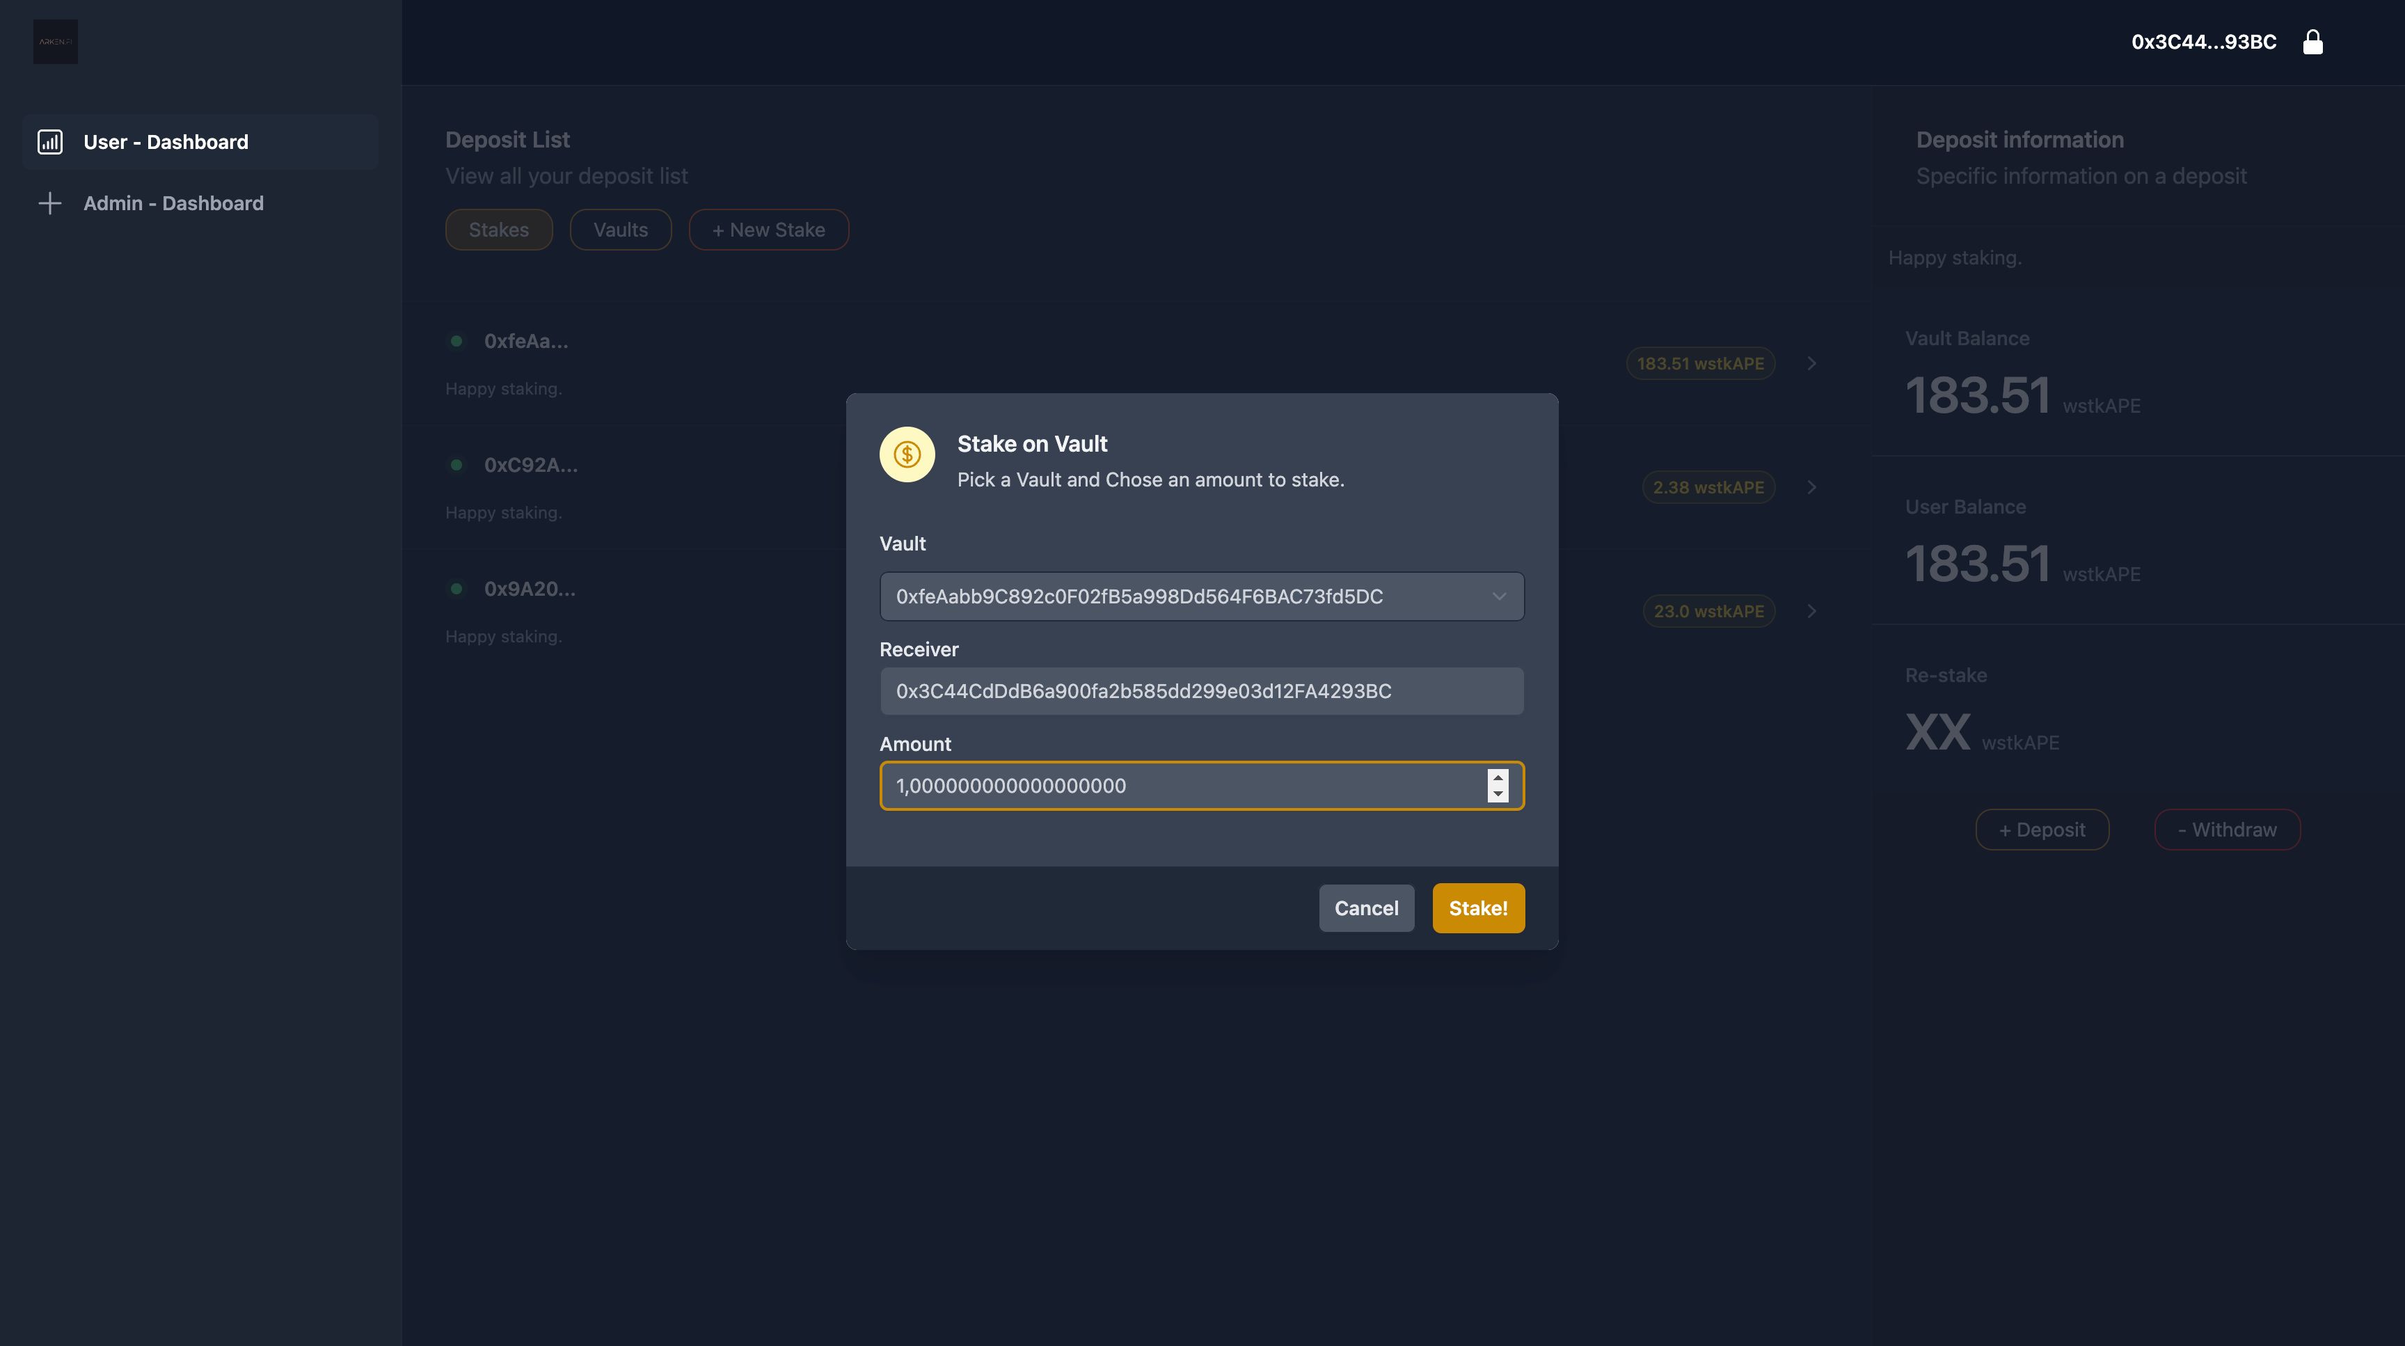The width and height of the screenshot is (2405, 1346).
Task: Expand the 183.51 wstkAPE deposit row chevron
Action: click(1811, 363)
